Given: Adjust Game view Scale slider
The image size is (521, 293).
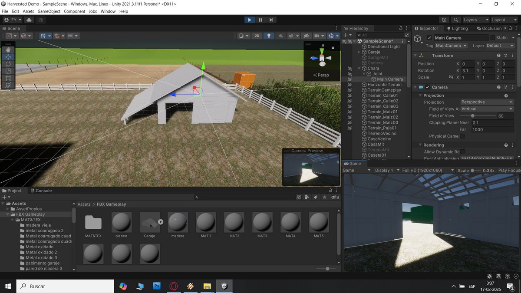Looking at the screenshot, I should coord(476,171).
